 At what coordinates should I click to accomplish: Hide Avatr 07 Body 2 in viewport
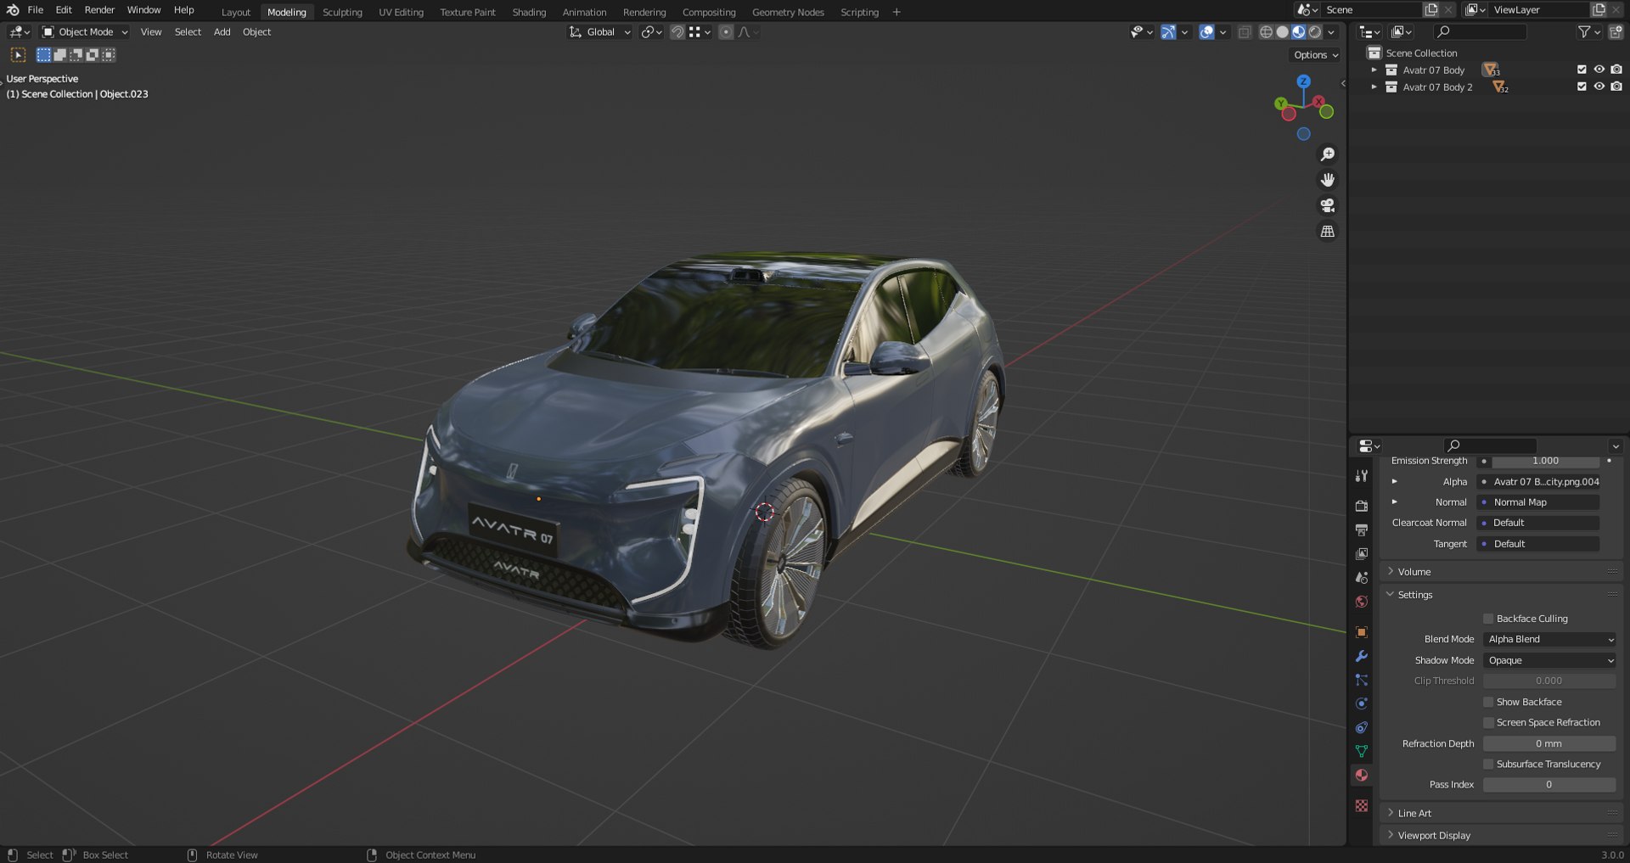tap(1599, 87)
